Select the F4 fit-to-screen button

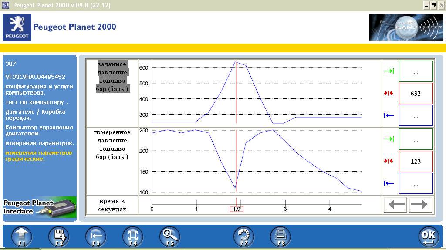click(x=133, y=236)
